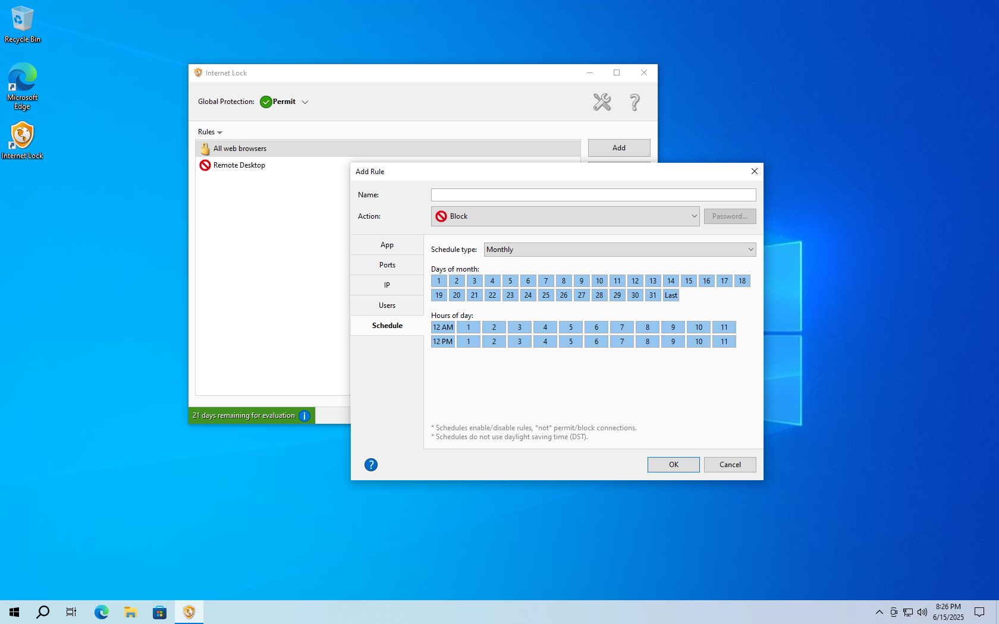This screenshot has height=624, width=999.
Task: Click the block icon beside Remote Desktop rule
Action: point(205,165)
